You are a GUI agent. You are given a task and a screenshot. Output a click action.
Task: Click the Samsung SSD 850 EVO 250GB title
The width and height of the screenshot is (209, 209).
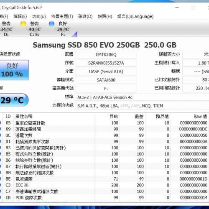click(104, 45)
